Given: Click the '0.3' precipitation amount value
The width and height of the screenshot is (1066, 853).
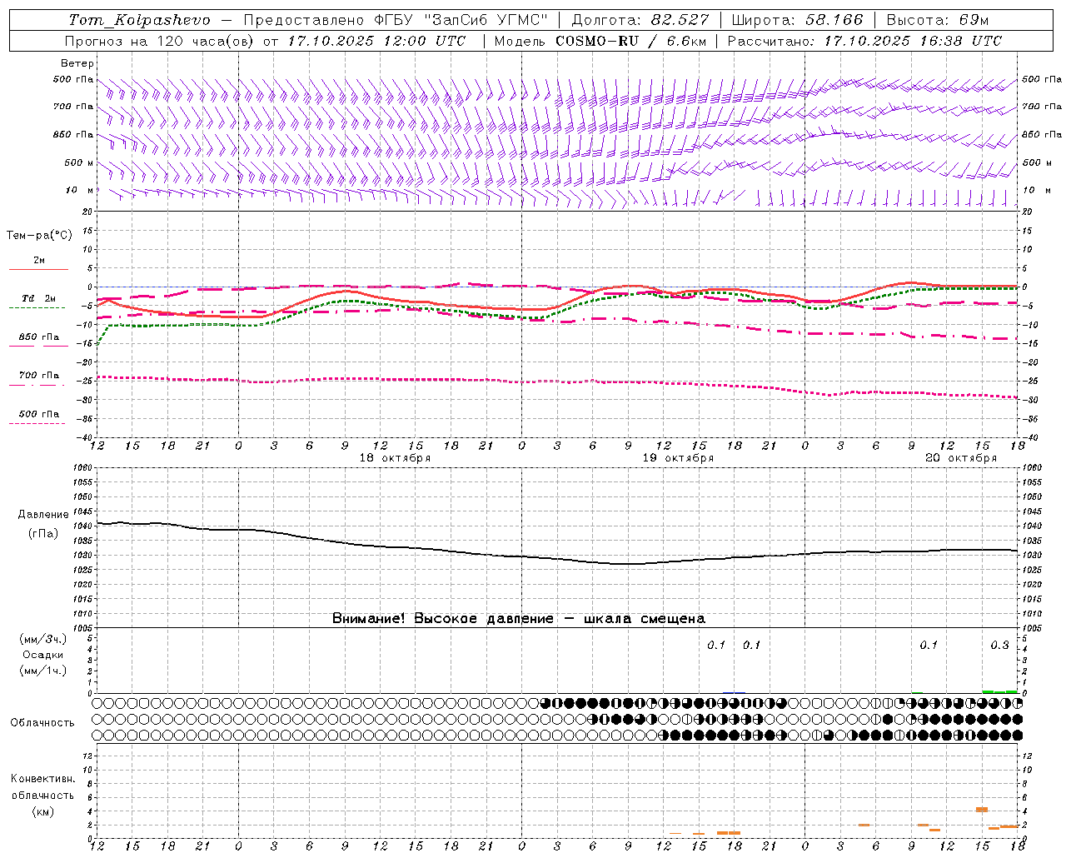Looking at the screenshot, I should [999, 646].
